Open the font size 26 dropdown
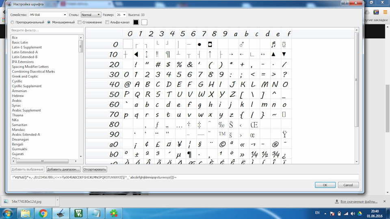 121,15
